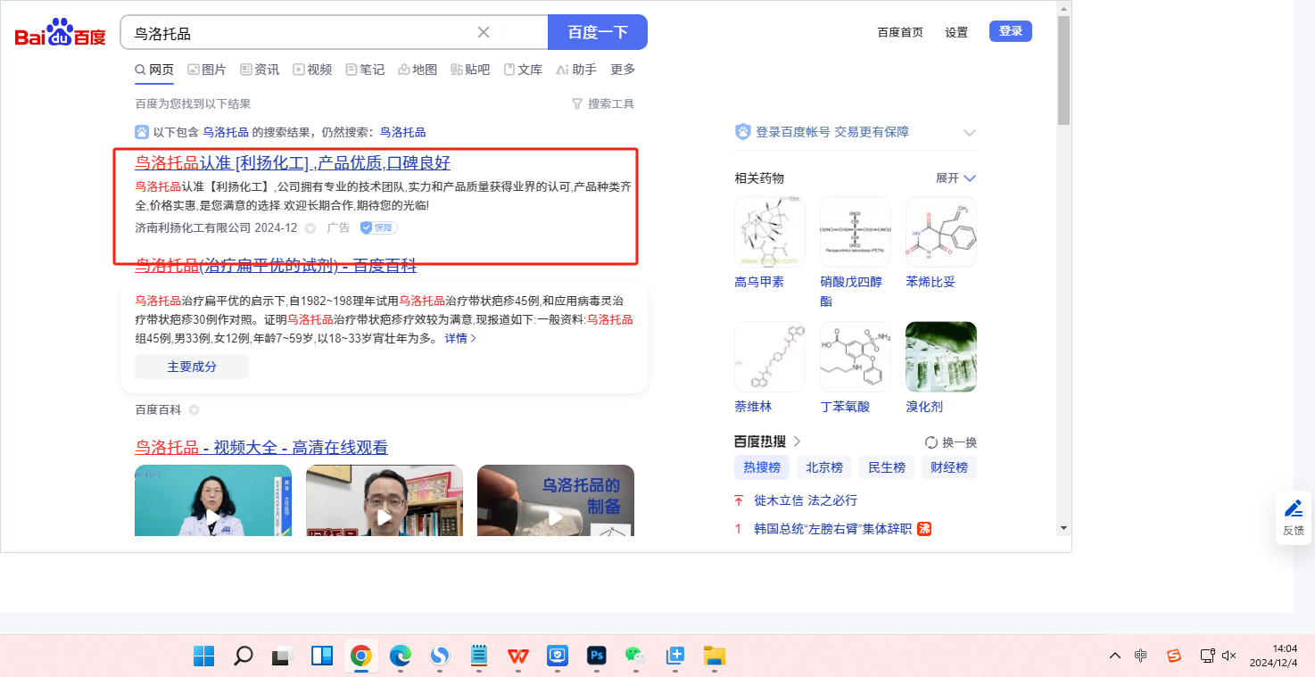The width and height of the screenshot is (1315, 677).
Task: Expand the 登录百度帐号 security banner chevron
Action: coord(970,132)
